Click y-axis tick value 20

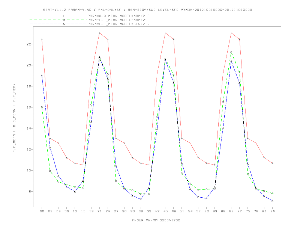click(28, 65)
